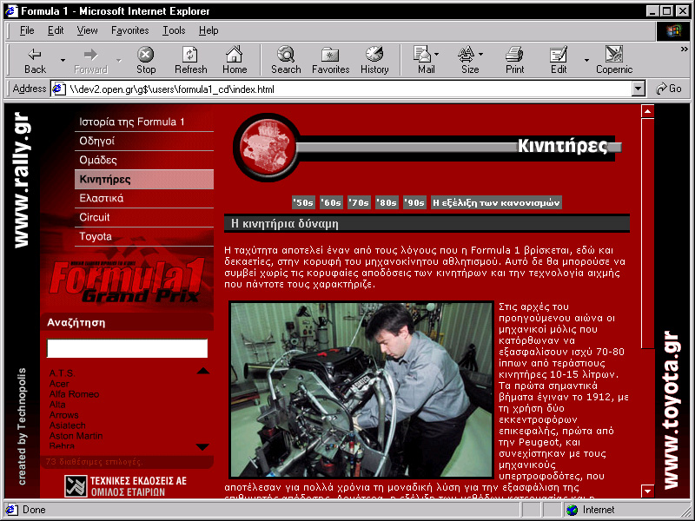Screen dimensions: 695x521
Task: Jump to the '60s section
Action: 332,202
